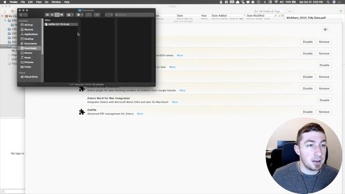Disable the ZotFile add-on

[308, 112]
